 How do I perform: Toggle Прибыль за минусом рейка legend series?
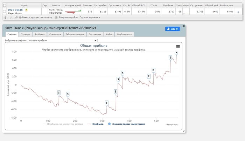63,124
